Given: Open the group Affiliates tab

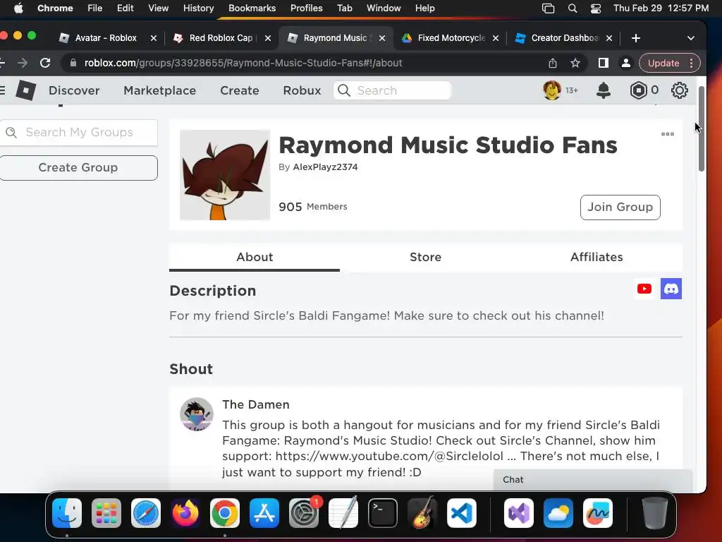Looking at the screenshot, I should (x=596, y=257).
